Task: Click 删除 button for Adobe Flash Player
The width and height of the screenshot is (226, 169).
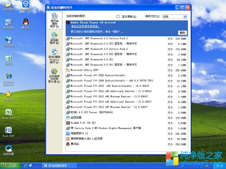Action: click(x=182, y=33)
